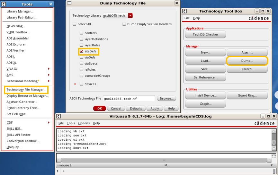Toggle the Select All checkbox
The height and width of the screenshot is (175, 278).
pyautogui.click(x=75, y=24)
